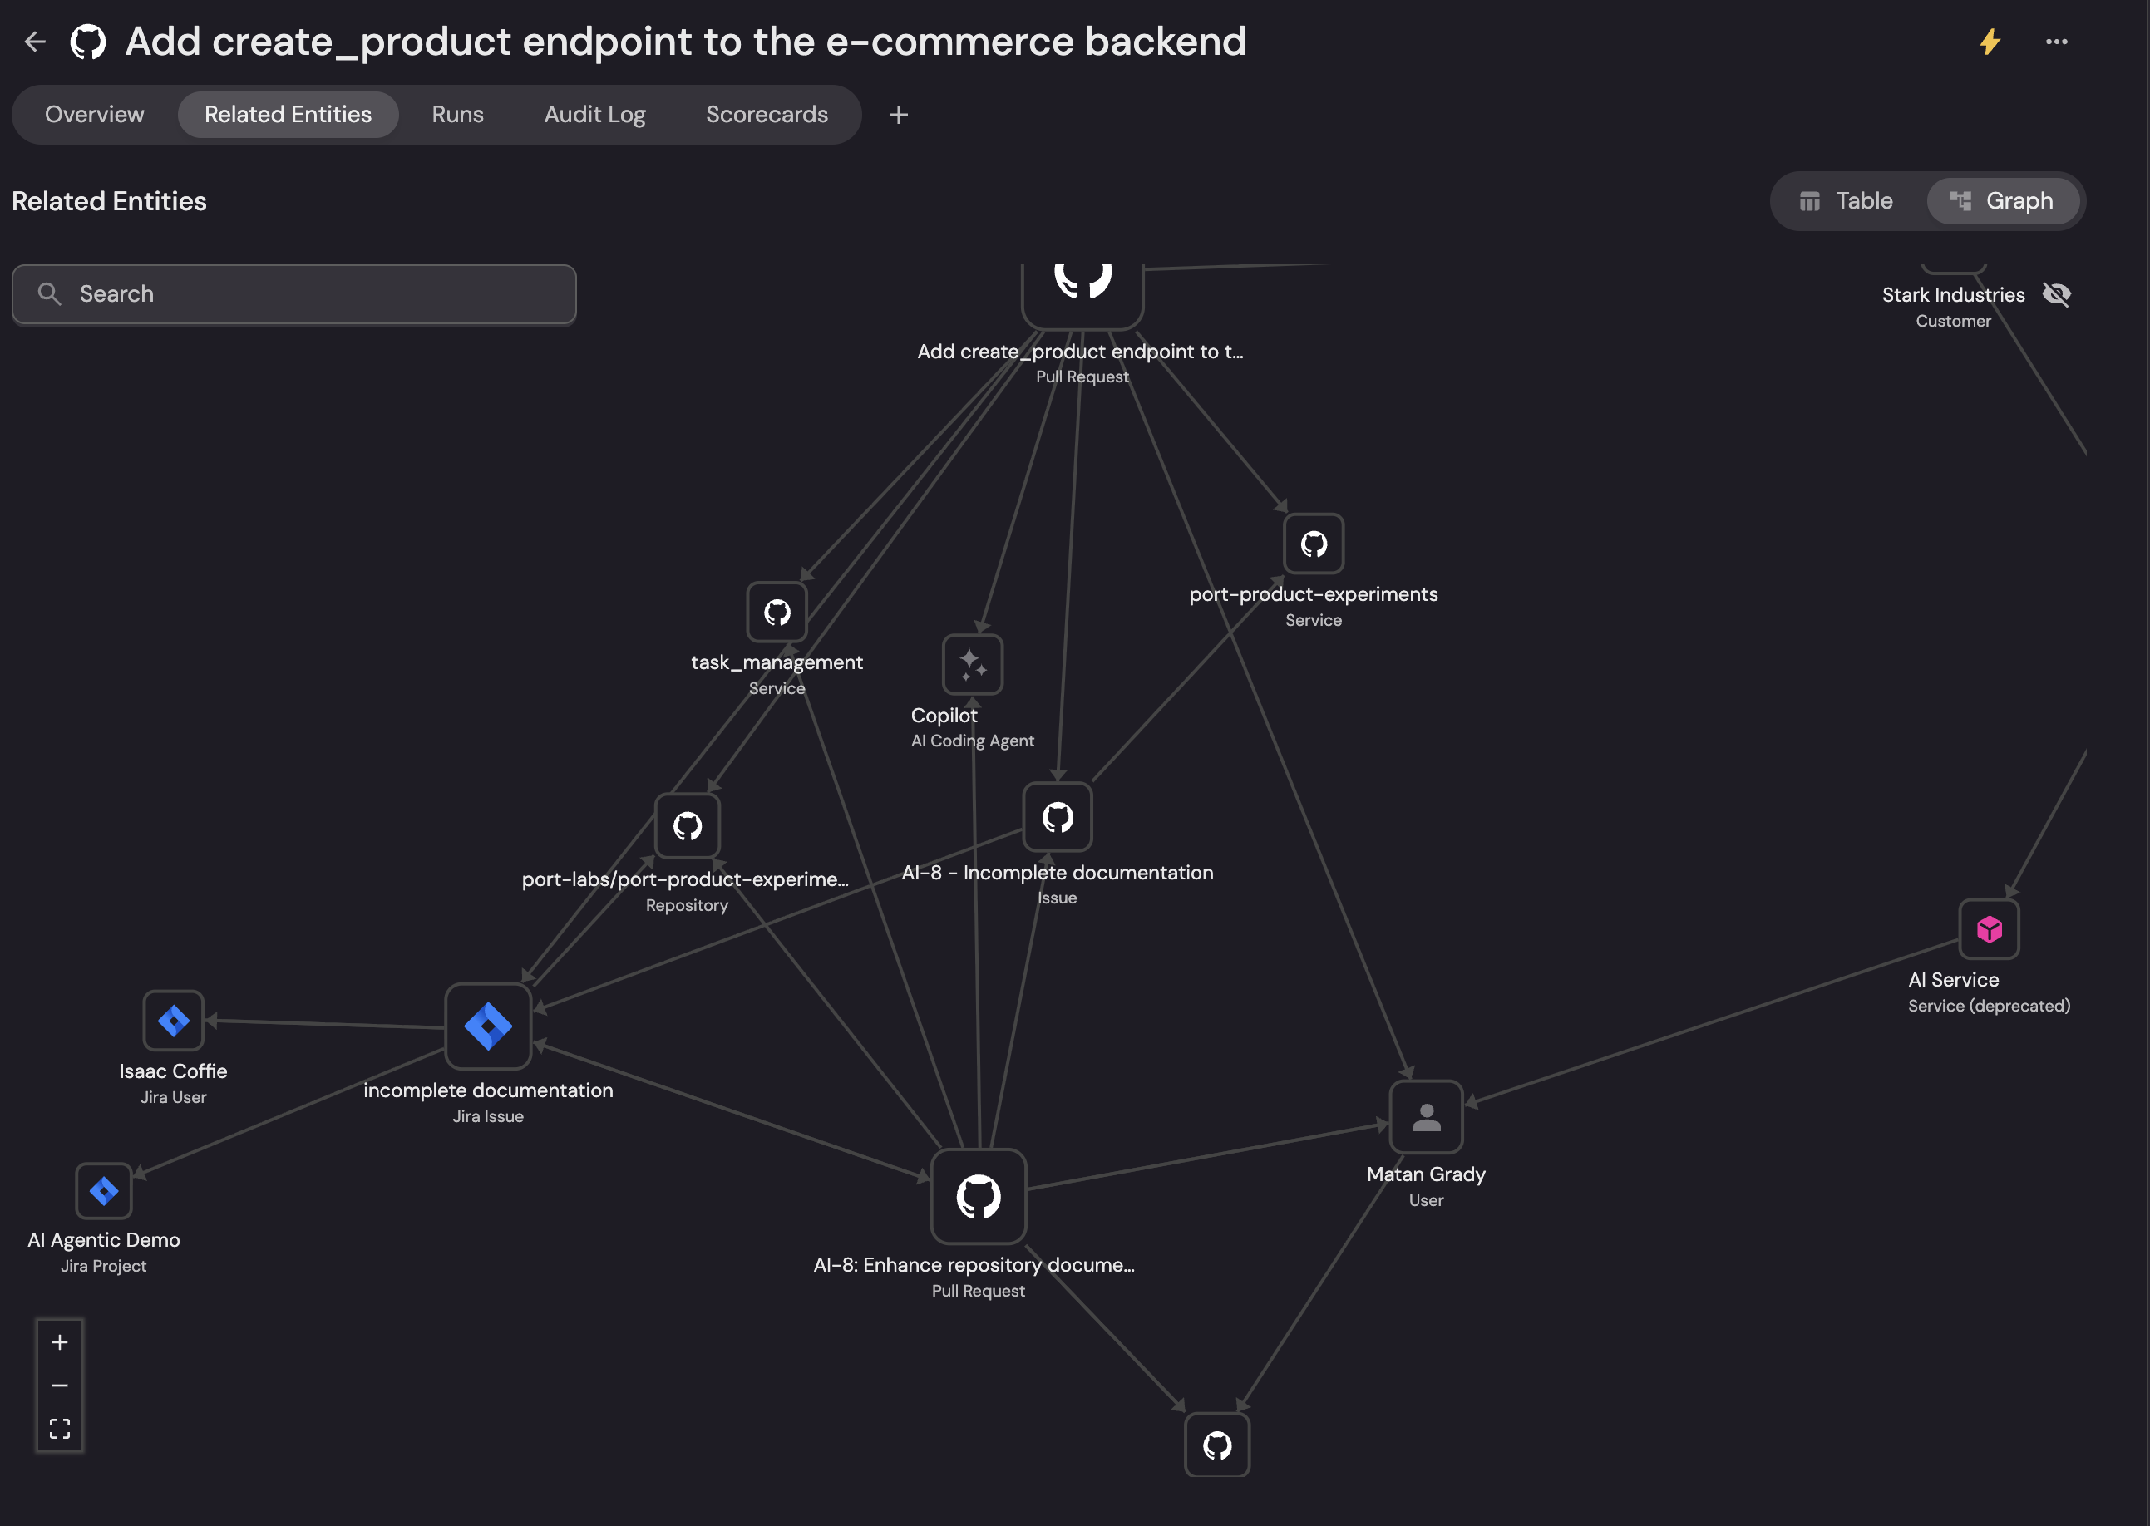
Task: Add a new tab with plus button
Action: click(x=899, y=115)
